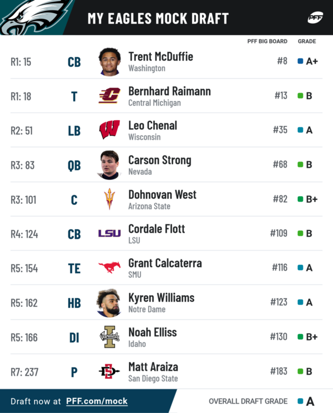Click the blue A+ grade swatch
The height and width of the screenshot is (413, 333).
(301, 61)
